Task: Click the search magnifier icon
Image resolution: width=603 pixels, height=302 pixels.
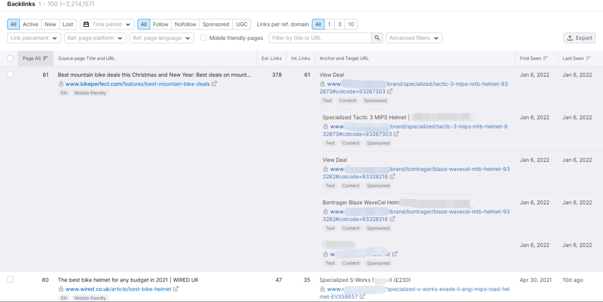Action: pyautogui.click(x=377, y=38)
